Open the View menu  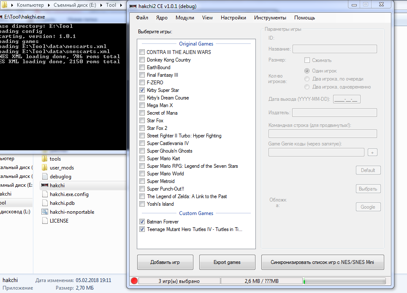tap(207, 18)
